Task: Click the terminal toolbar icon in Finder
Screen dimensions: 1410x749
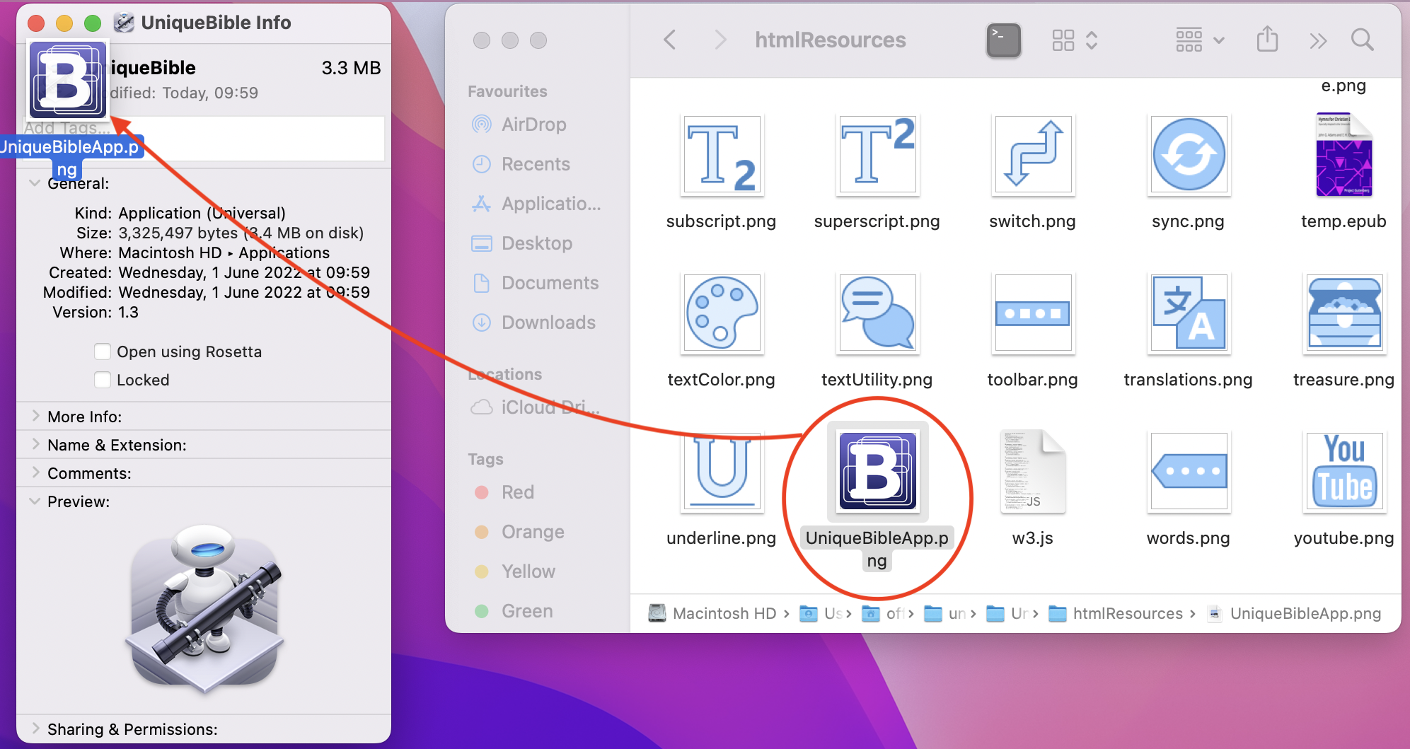Action: click(1003, 40)
